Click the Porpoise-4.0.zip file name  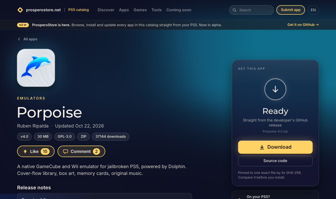point(275,131)
